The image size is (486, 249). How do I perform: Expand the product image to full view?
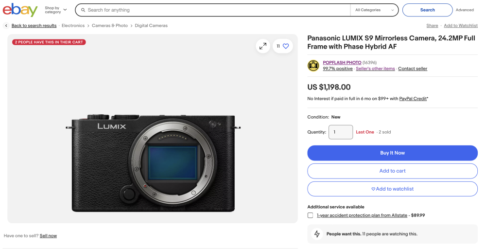coord(263,46)
